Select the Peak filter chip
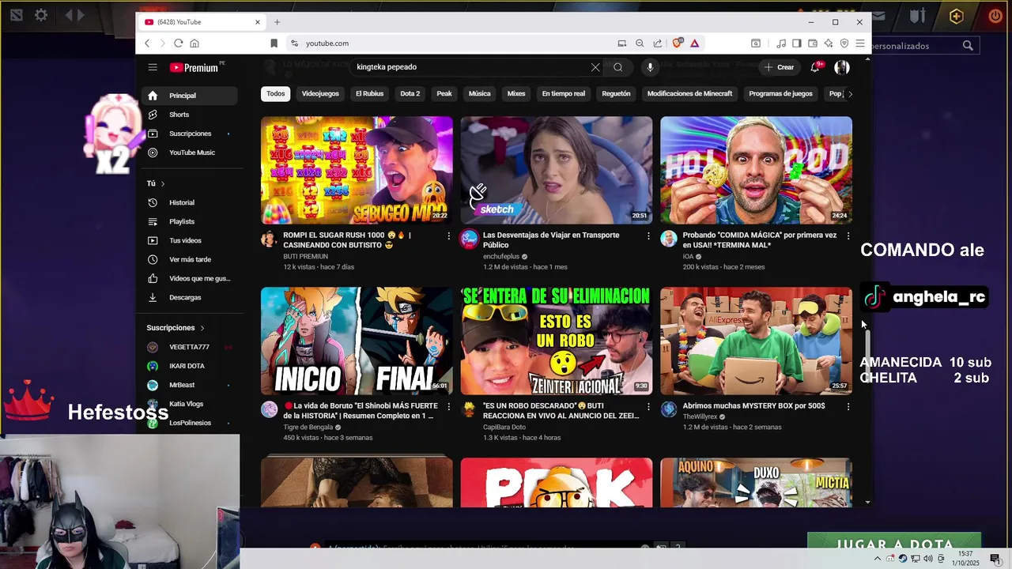The width and height of the screenshot is (1012, 569). pos(444,93)
